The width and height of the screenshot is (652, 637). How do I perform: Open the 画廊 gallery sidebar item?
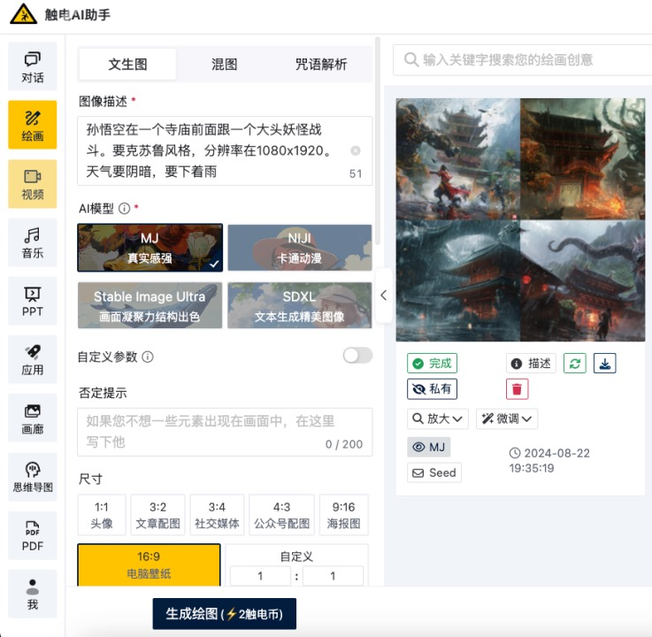click(33, 418)
